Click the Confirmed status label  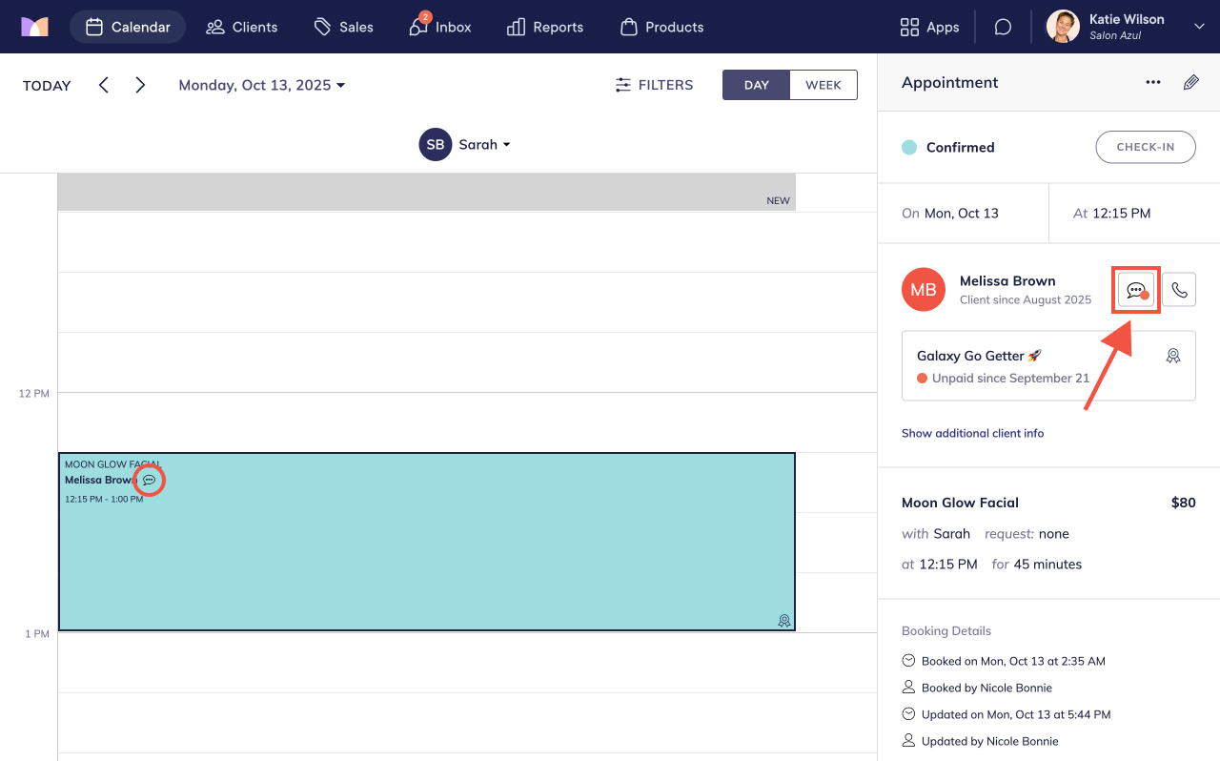961,148
